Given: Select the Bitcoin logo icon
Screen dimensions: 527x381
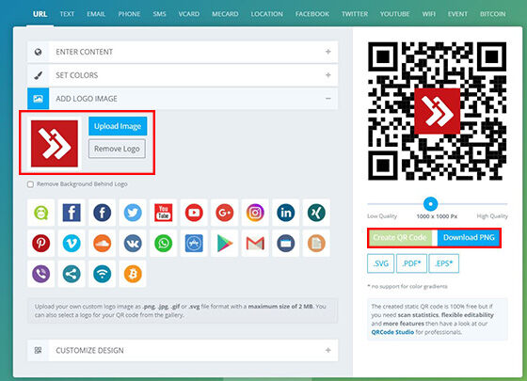Looking at the screenshot, I should click(133, 274).
